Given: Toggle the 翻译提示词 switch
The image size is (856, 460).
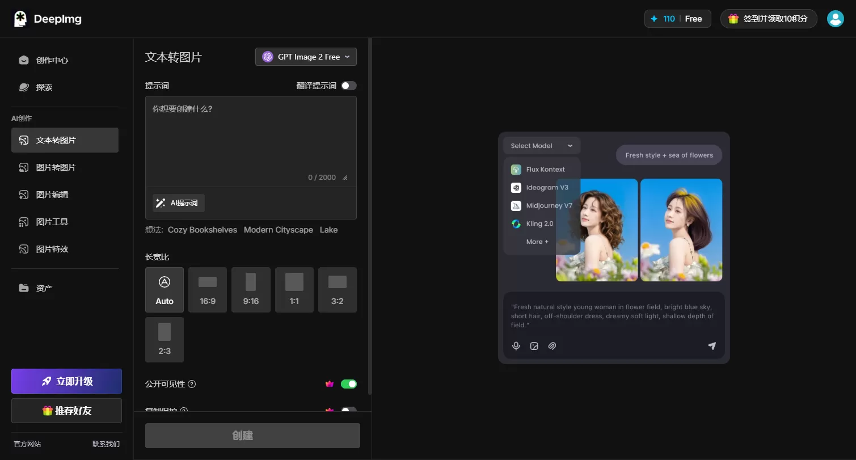Looking at the screenshot, I should [349, 86].
